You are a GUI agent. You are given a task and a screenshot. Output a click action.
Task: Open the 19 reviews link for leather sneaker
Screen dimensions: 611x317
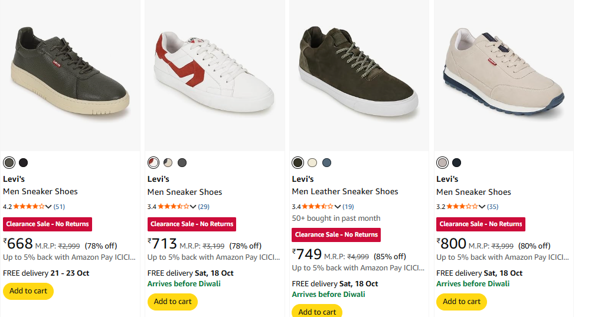348,207
